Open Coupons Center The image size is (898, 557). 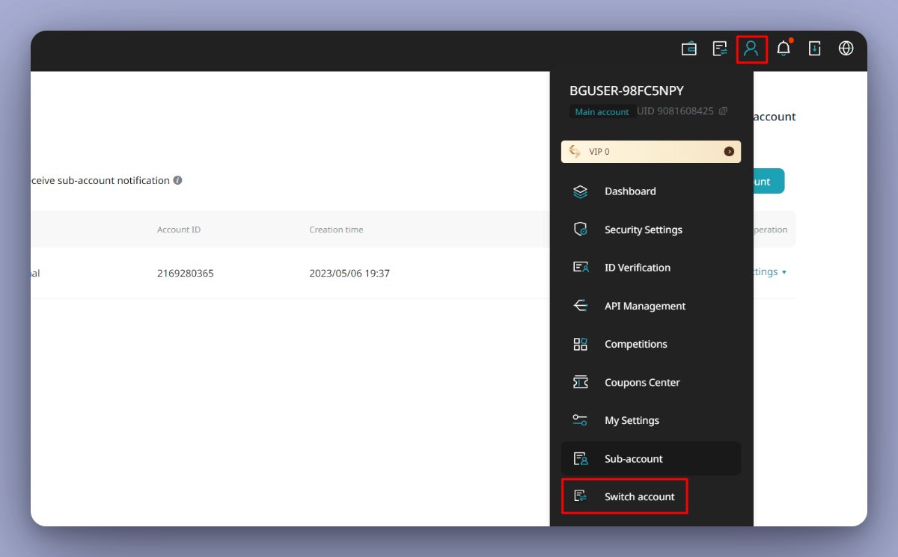641,382
